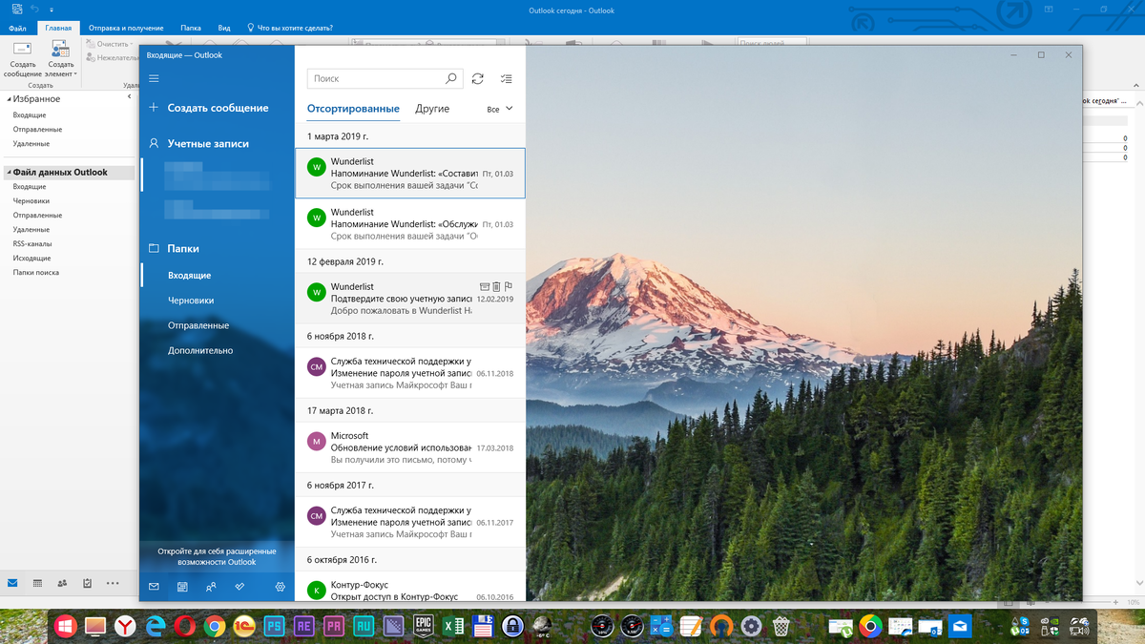Click Откройте для себя расширенные возможности Outlook link
1145x644 pixels.
click(x=218, y=556)
